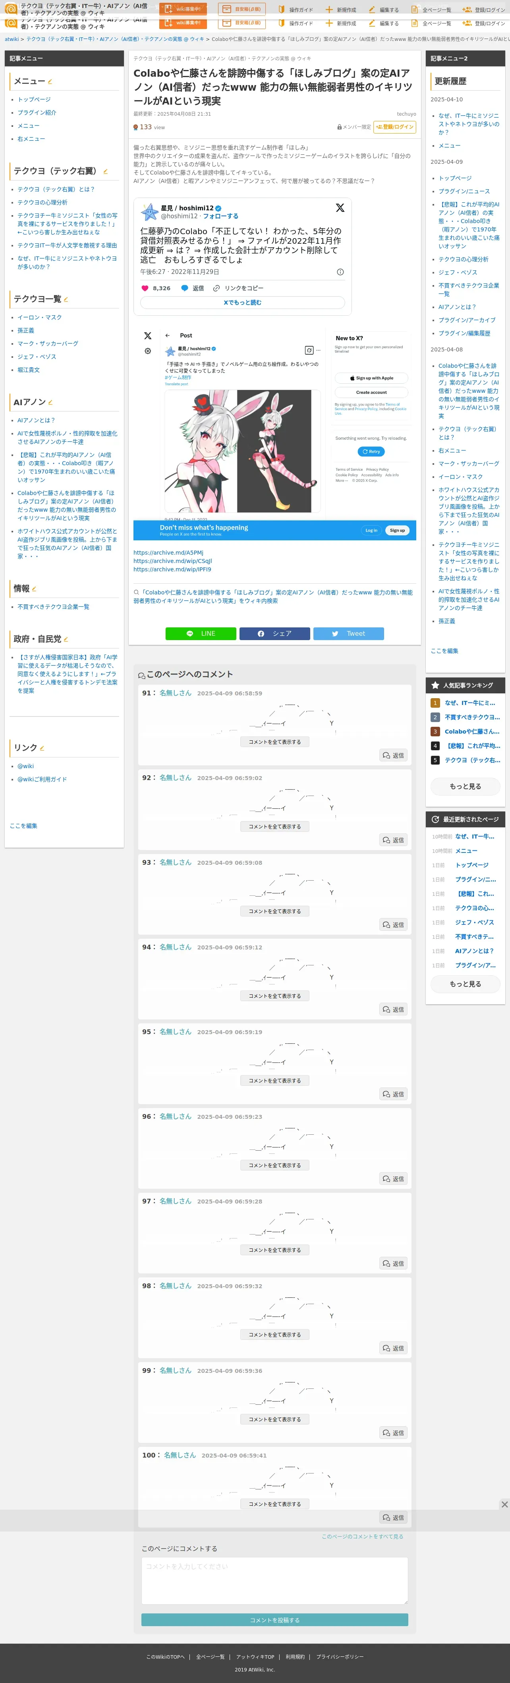The width and height of the screenshot is (510, 1683).
Task: Click the Facebook シェア button
Action: 274,634
